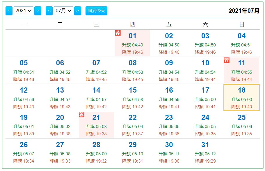Go back one month arrow button
The width and height of the screenshot is (265, 171).
point(49,11)
